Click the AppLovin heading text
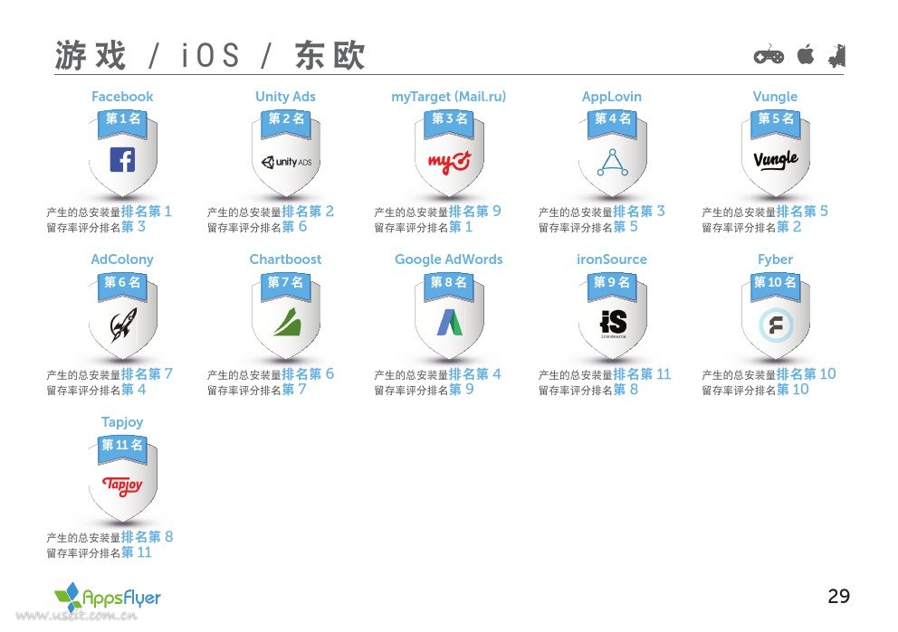Screen dimensions: 898x632 pyautogui.click(x=612, y=97)
